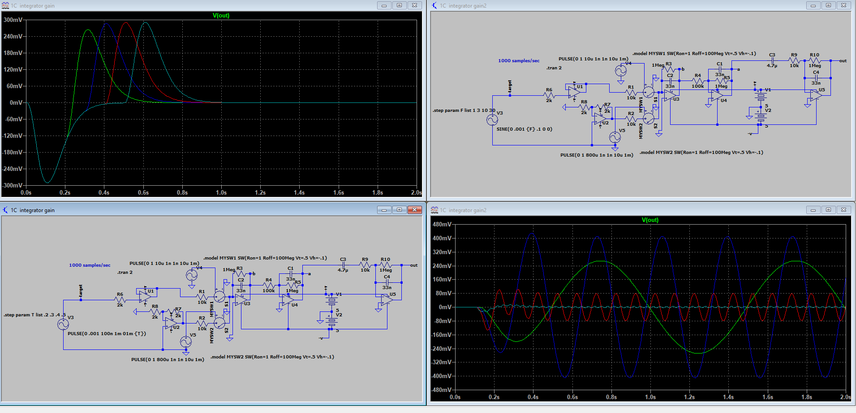
Task: Click the waveform icon in the top-left plot title bar
Action: point(5,5)
